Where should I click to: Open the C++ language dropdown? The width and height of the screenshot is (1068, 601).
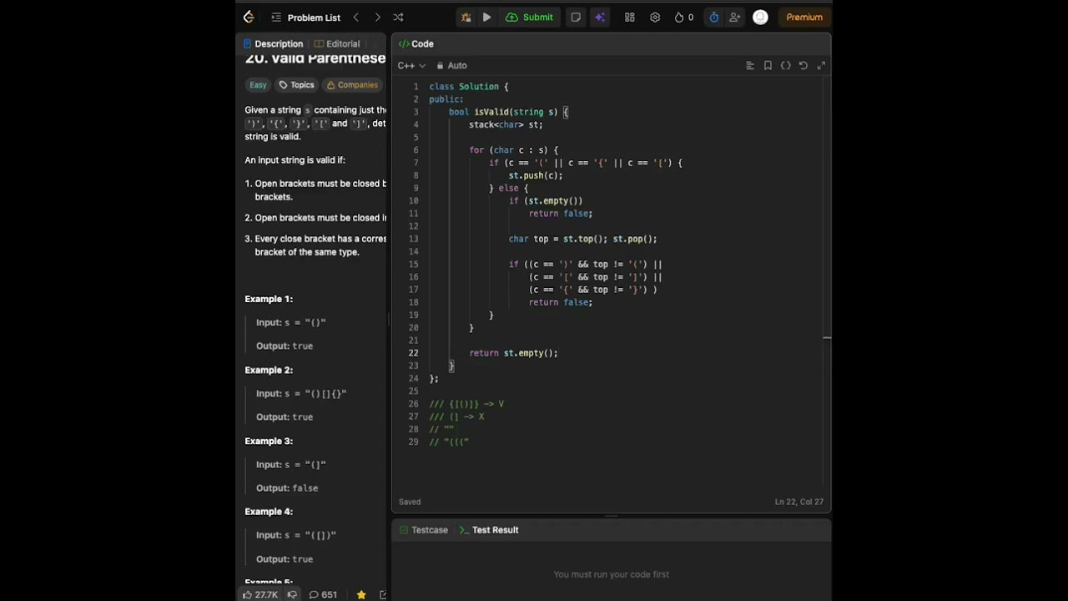411,66
